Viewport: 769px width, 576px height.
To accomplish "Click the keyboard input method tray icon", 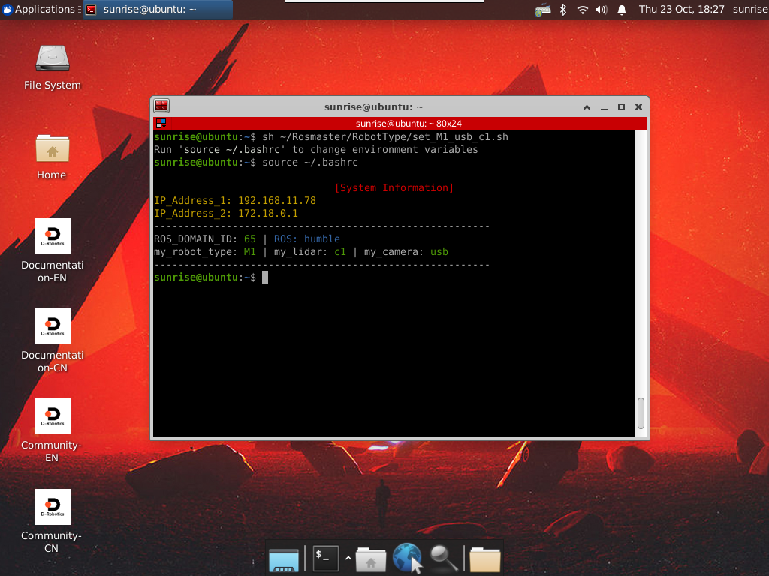I will pos(542,10).
